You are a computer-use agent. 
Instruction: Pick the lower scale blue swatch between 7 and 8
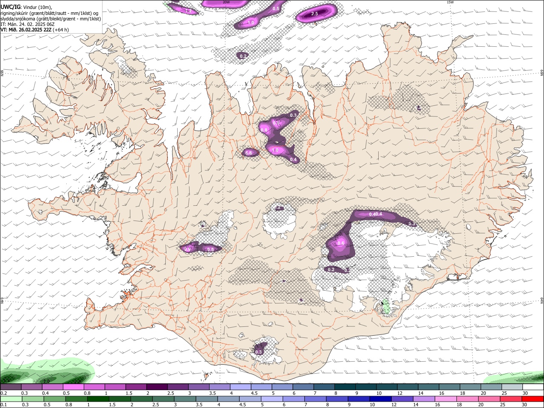(x=314, y=399)
